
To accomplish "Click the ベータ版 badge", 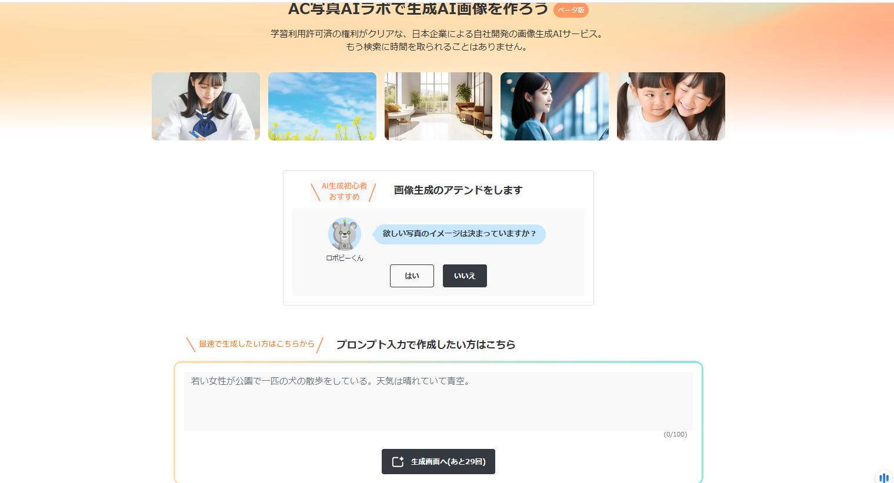I will point(571,10).
